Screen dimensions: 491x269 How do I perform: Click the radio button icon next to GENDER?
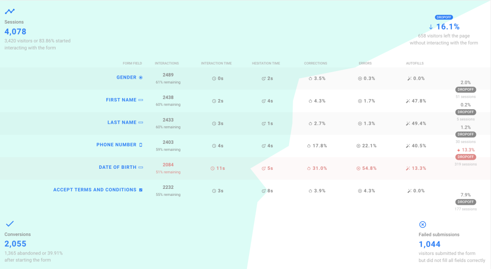pos(141,77)
